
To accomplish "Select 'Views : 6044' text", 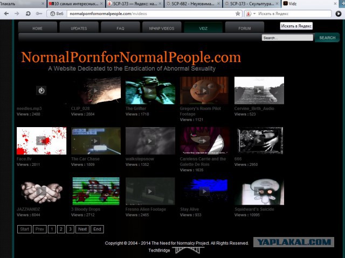I will 29,215.
